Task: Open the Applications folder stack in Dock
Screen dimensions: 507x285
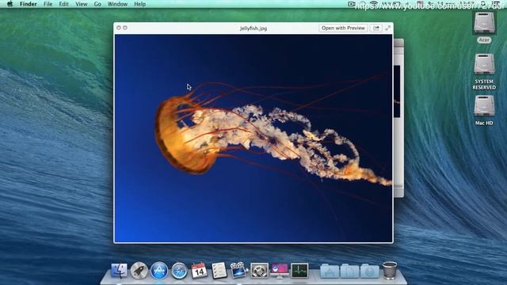Action: pos(330,271)
